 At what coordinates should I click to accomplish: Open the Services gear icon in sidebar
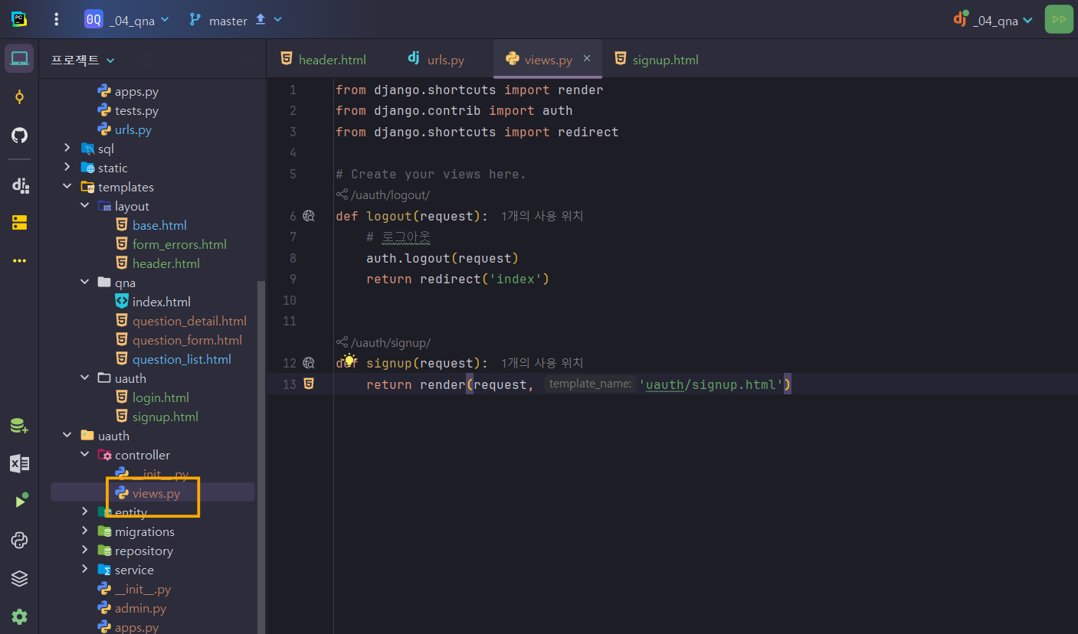19,616
